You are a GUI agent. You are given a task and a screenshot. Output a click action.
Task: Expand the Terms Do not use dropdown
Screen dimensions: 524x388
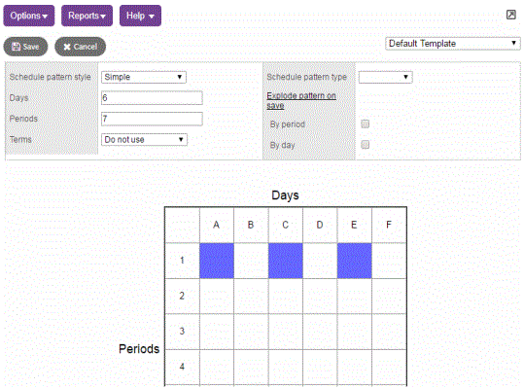click(x=144, y=140)
